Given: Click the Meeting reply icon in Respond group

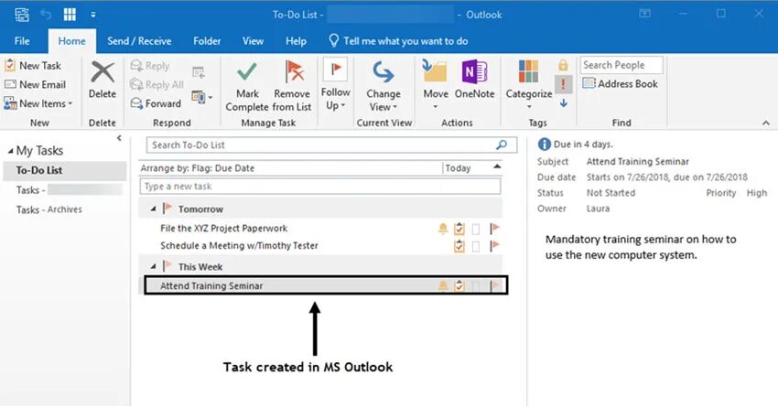Looking at the screenshot, I should click(199, 73).
